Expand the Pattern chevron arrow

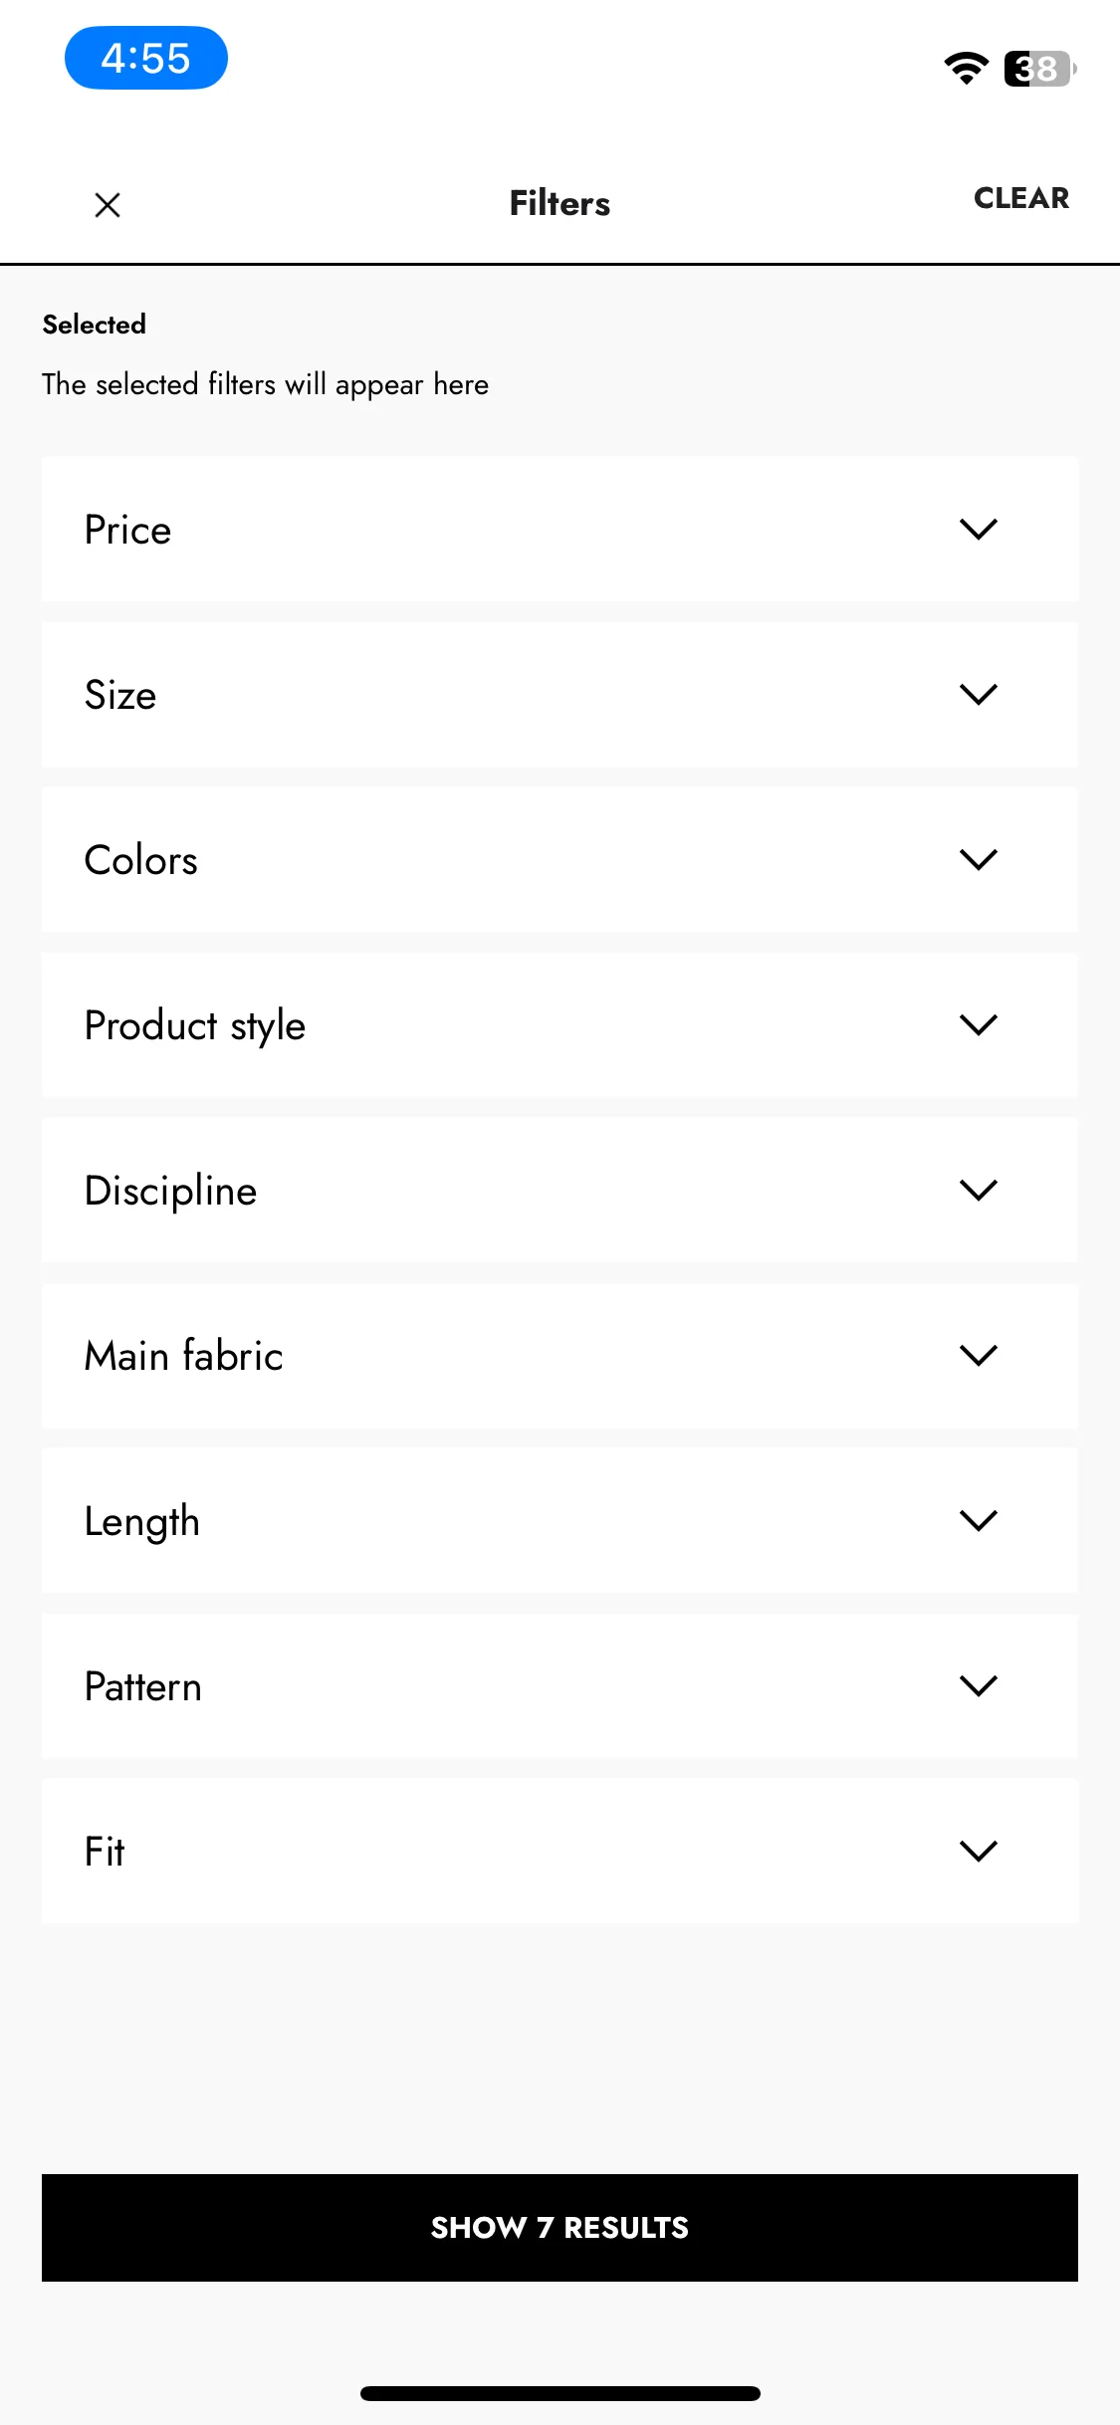(979, 1685)
